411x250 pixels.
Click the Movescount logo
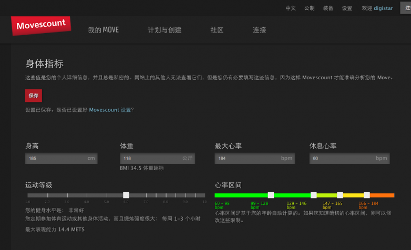click(x=41, y=25)
